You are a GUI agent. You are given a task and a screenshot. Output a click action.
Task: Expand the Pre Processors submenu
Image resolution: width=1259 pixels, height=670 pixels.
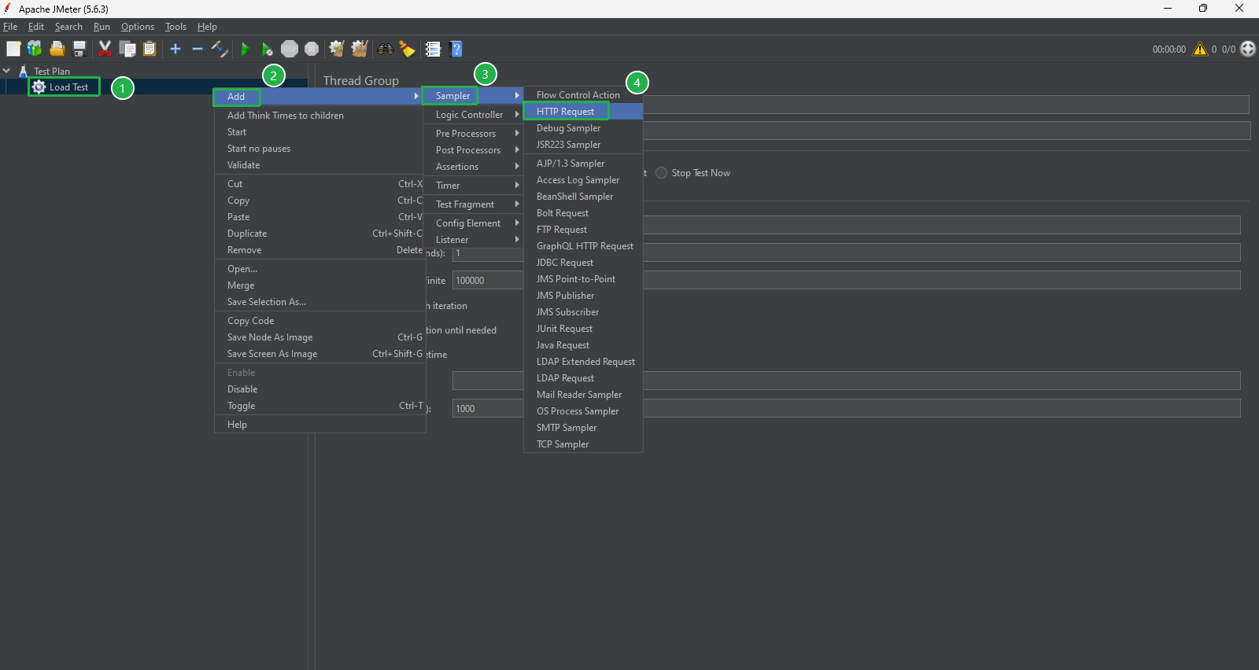click(x=474, y=134)
